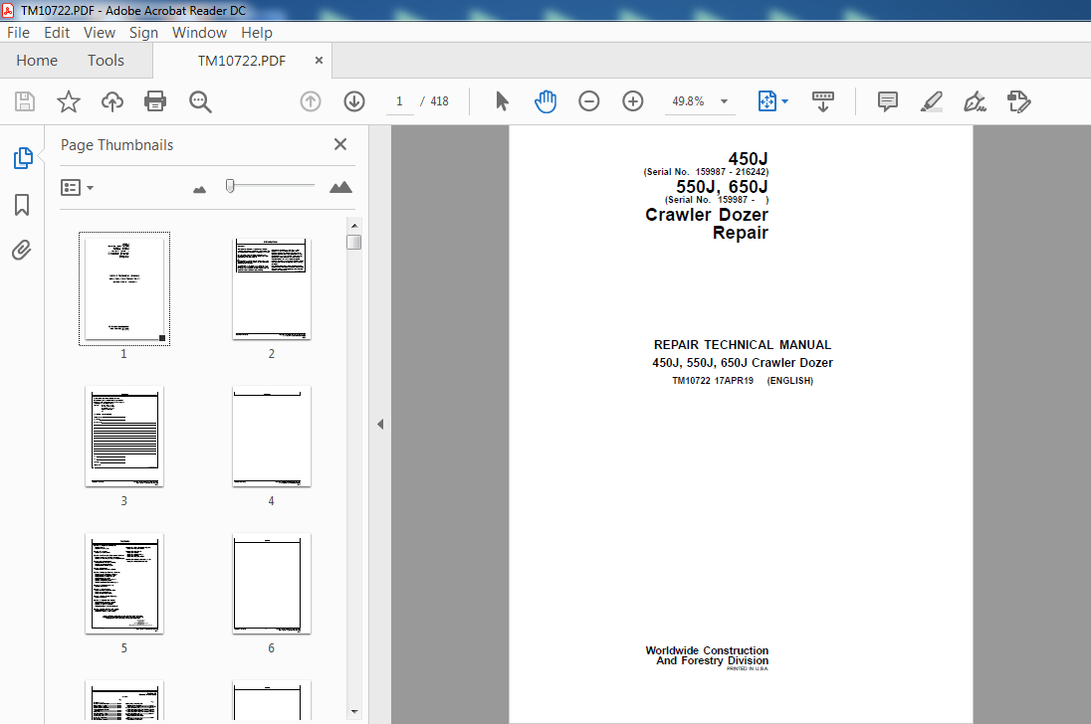Open the find text magnifier tool
This screenshot has width=1091, height=724.
pos(200,101)
